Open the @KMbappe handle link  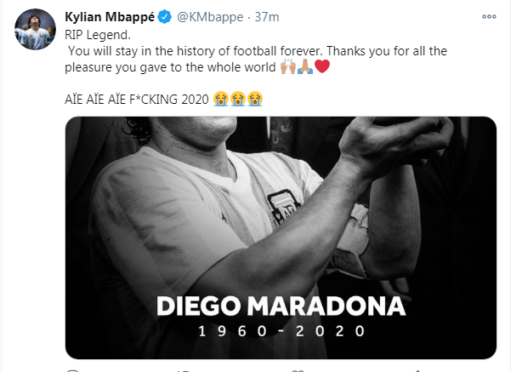click(210, 17)
